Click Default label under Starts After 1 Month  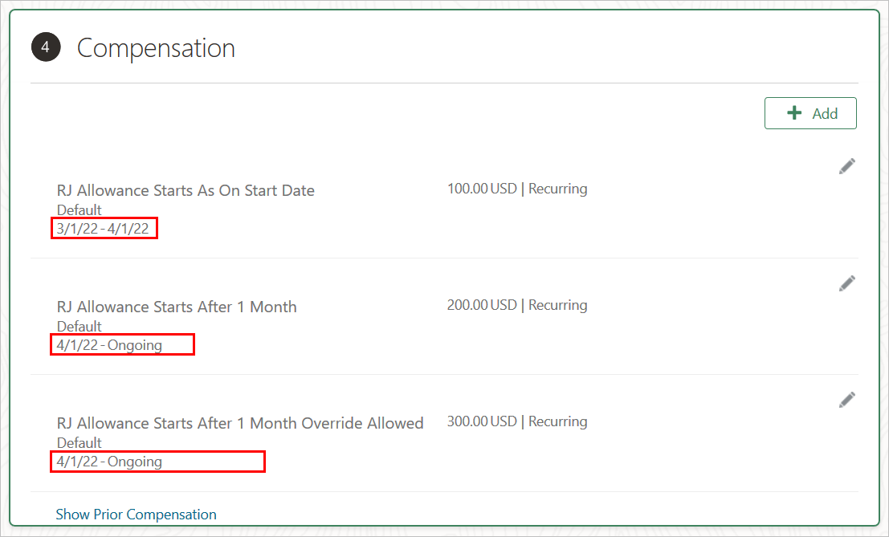coord(80,327)
